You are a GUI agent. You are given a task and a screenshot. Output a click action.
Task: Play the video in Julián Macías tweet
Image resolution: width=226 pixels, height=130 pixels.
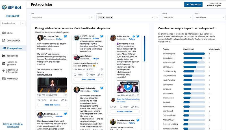pyautogui.click(x=128, y=87)
